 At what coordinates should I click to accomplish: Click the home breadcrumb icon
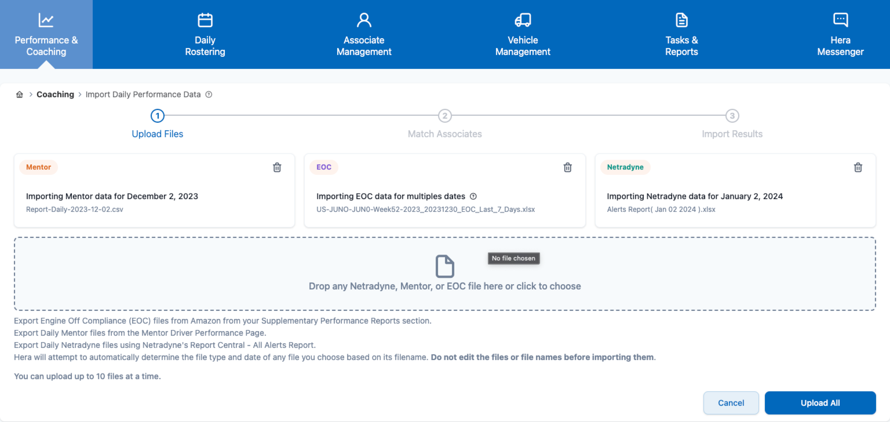20,95
